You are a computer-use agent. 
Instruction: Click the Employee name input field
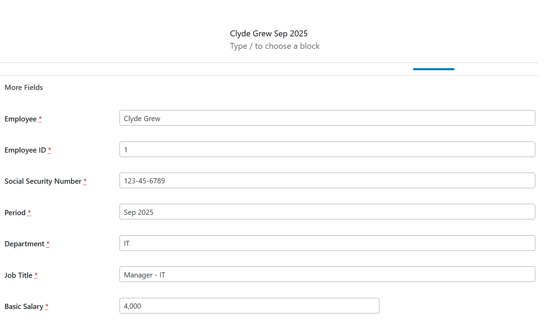pos(327,118)
